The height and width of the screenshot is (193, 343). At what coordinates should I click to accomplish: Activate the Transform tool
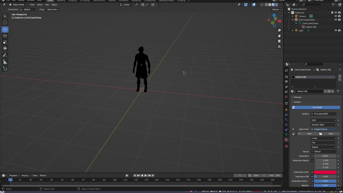coord(5,48)
